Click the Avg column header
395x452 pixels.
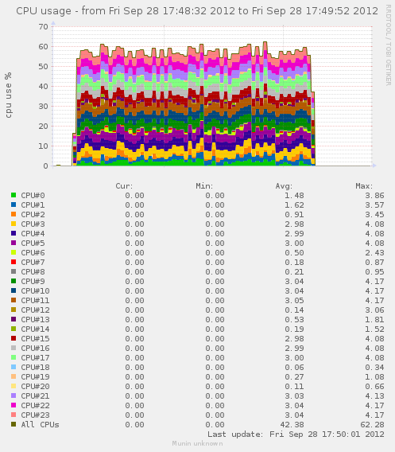tap(284, 186)
